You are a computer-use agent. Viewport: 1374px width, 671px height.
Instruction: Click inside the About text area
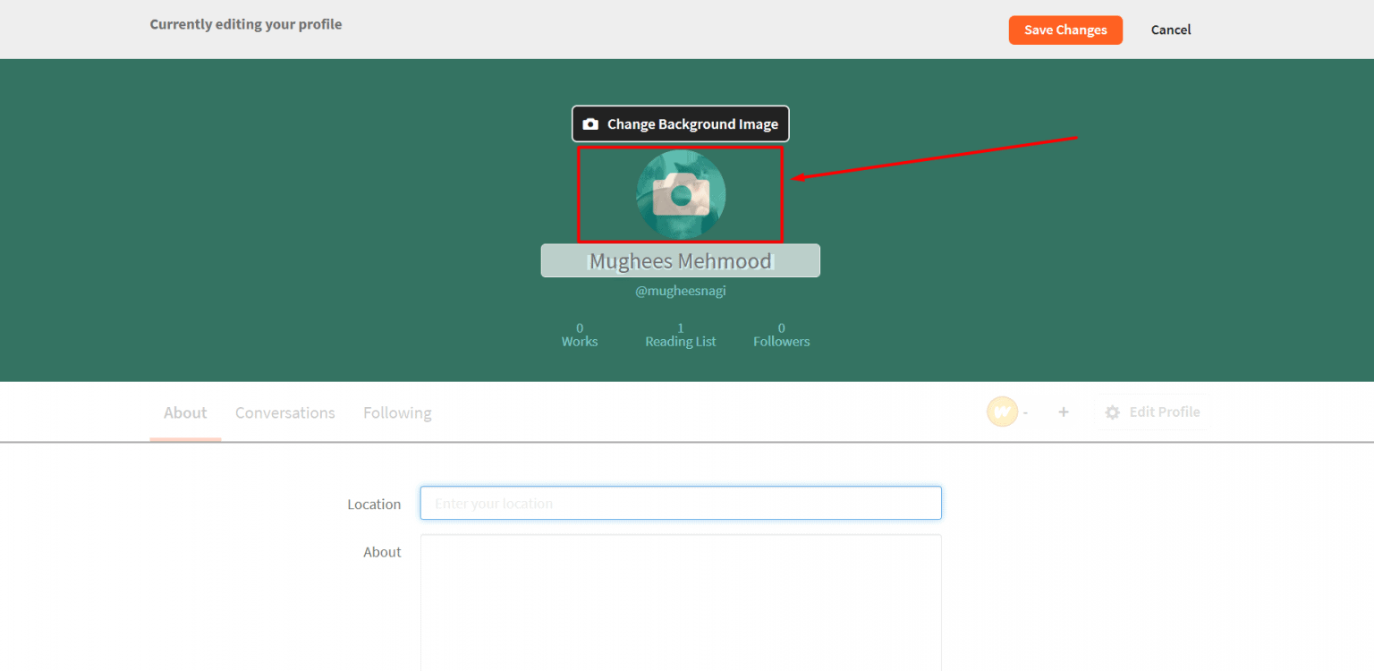point(680,599)
